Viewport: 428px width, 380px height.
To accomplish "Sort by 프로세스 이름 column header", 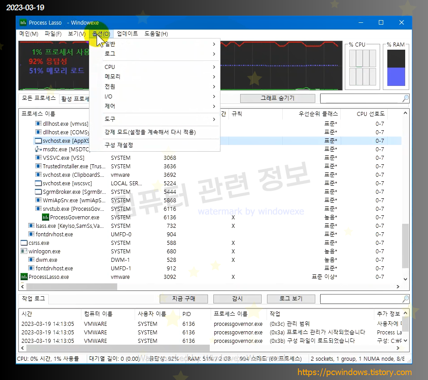I will 54,114.
